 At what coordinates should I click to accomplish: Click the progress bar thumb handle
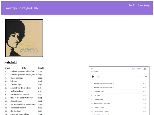pos(99,76)
